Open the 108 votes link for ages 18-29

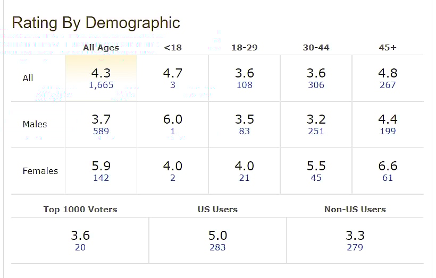pyautogui.click(x=245, y=85)
